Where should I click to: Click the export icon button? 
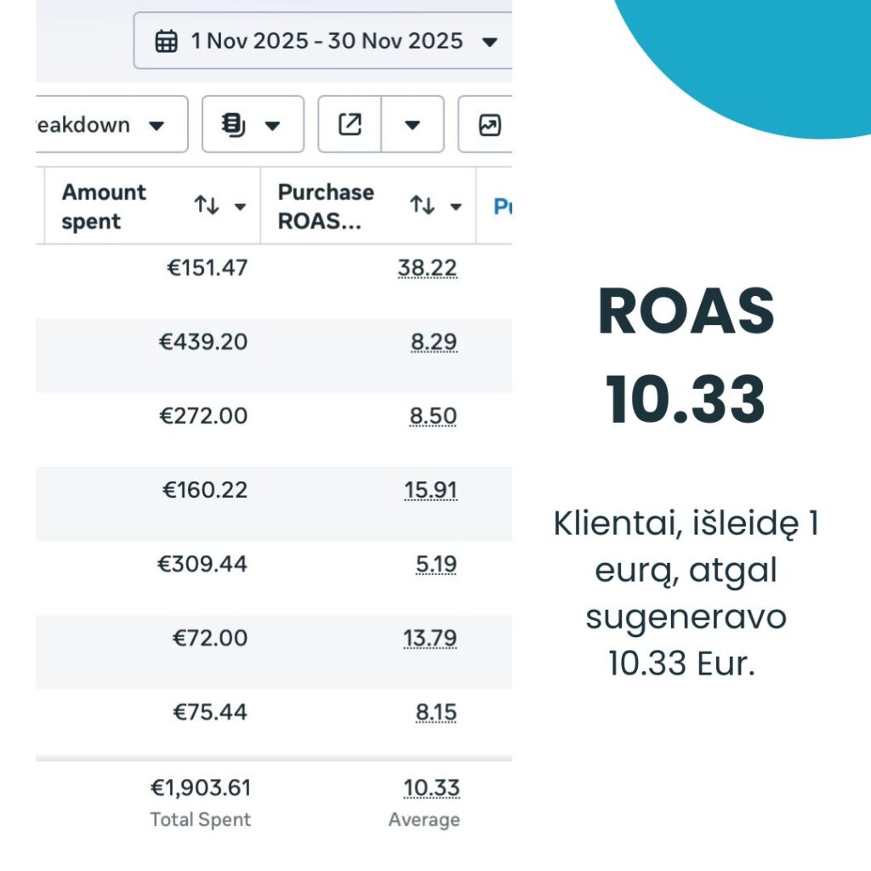[x=350, y=125]
